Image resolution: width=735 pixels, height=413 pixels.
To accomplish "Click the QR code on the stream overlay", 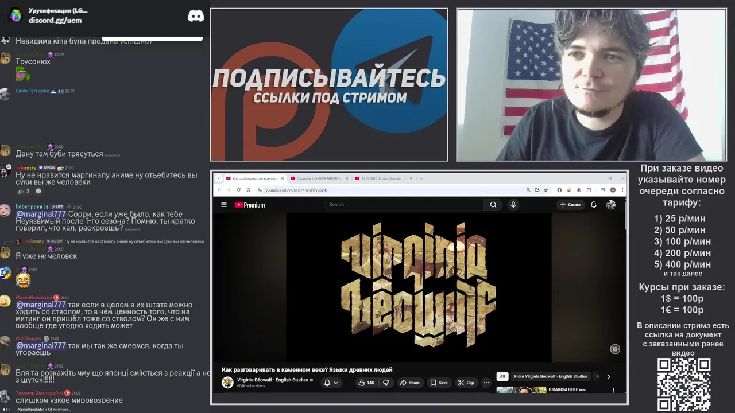I will point(684,384).
